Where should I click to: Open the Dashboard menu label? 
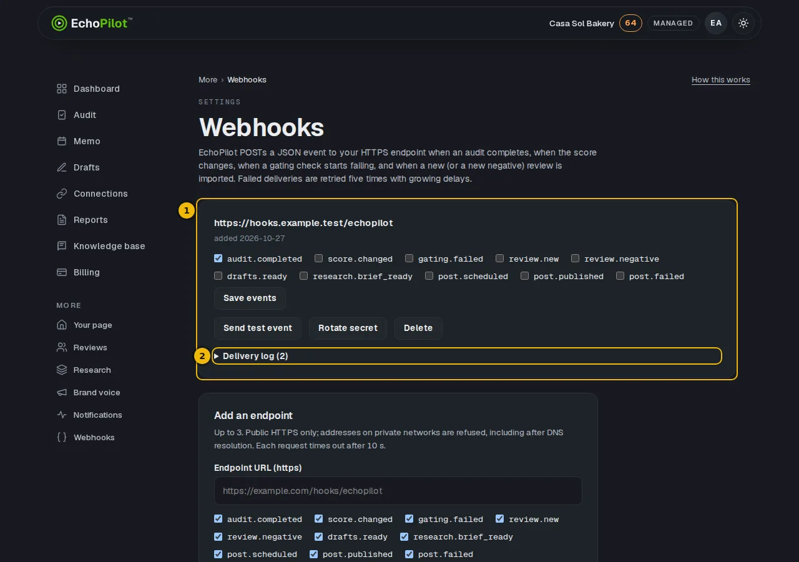click(x=97, y=89)
